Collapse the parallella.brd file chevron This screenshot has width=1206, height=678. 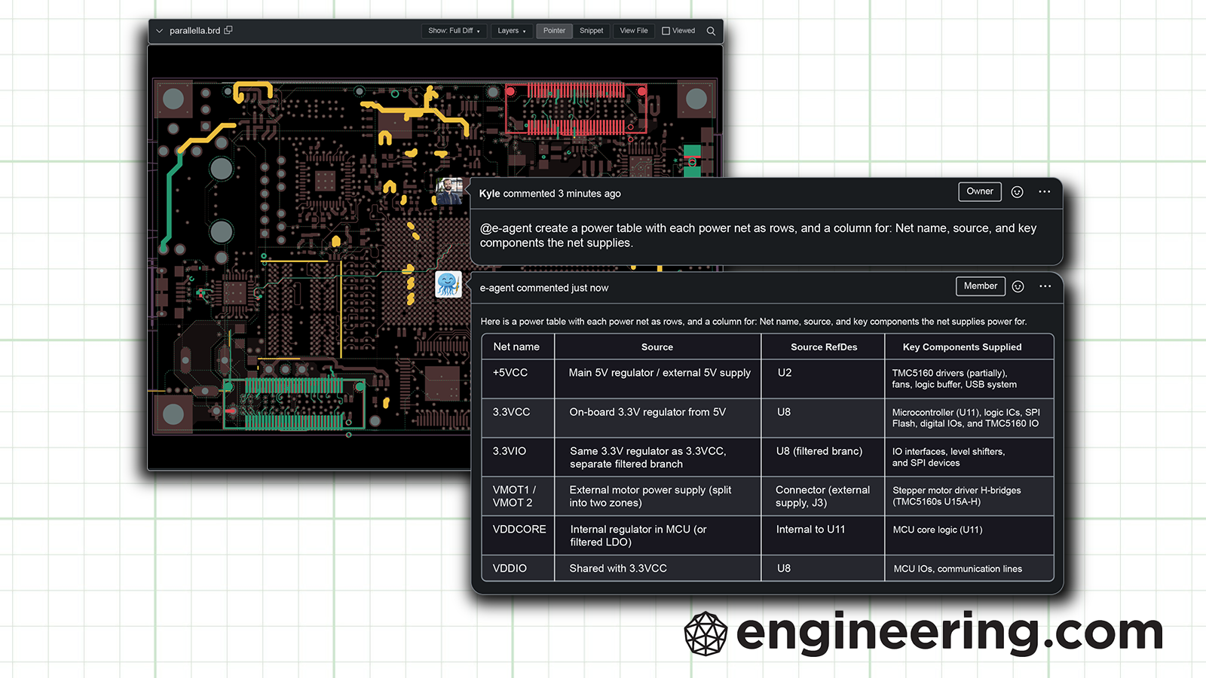coord(159,31)
